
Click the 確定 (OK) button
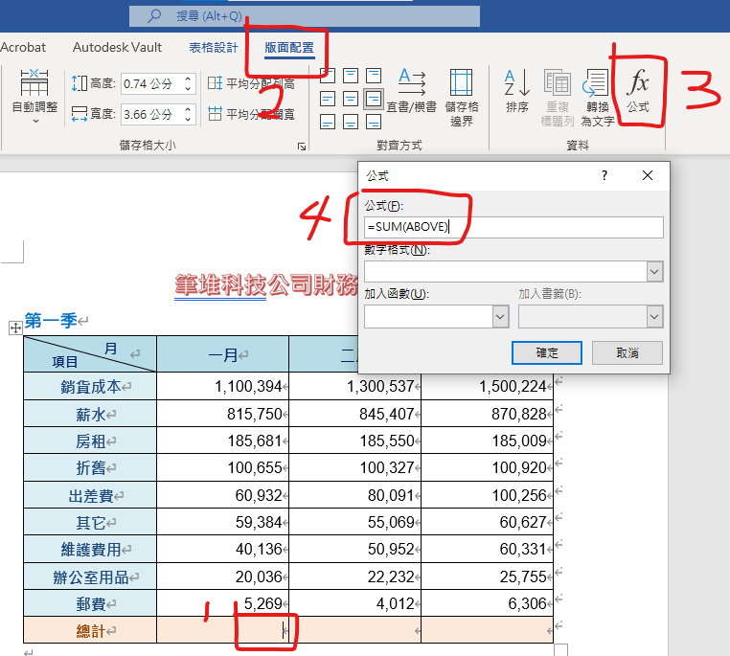pyautogui.click(x=547, y=352)
